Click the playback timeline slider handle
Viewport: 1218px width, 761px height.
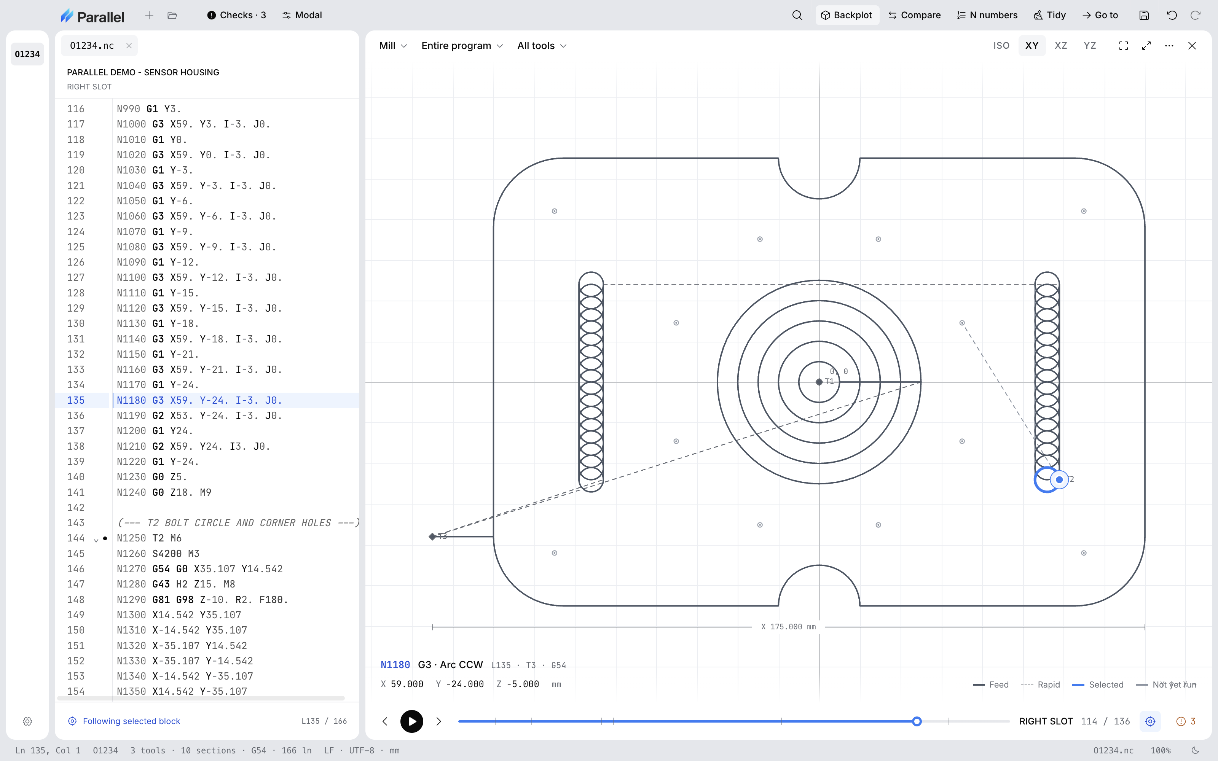917,721
